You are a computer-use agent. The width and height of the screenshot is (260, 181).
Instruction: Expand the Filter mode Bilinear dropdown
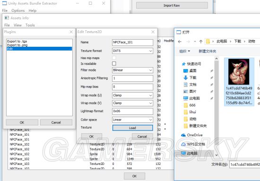132,70
